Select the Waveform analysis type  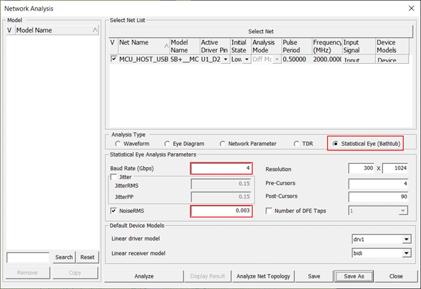(118, 144)
